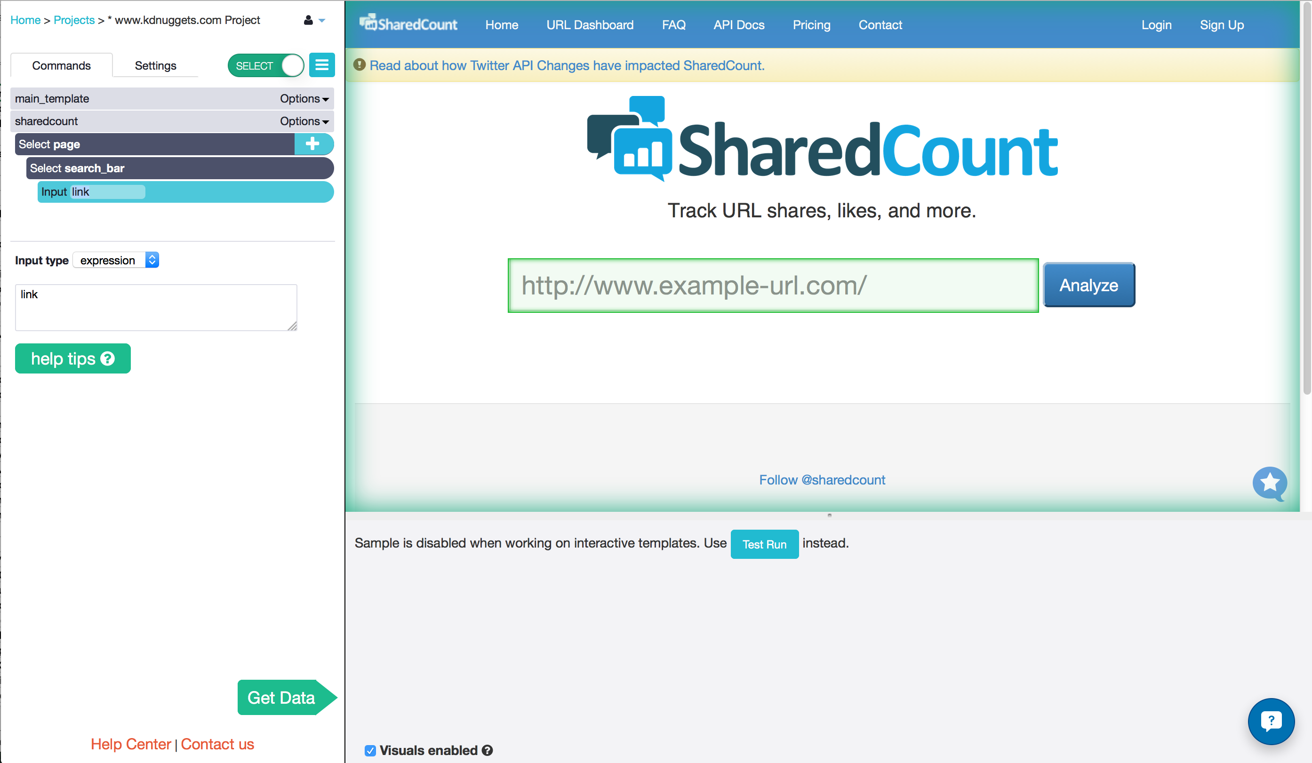
Task: Switch to Commands tab
Action: pos(61,65)
